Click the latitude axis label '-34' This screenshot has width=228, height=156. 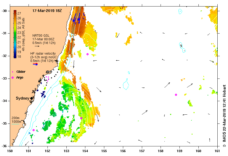[x=4, y=101]
